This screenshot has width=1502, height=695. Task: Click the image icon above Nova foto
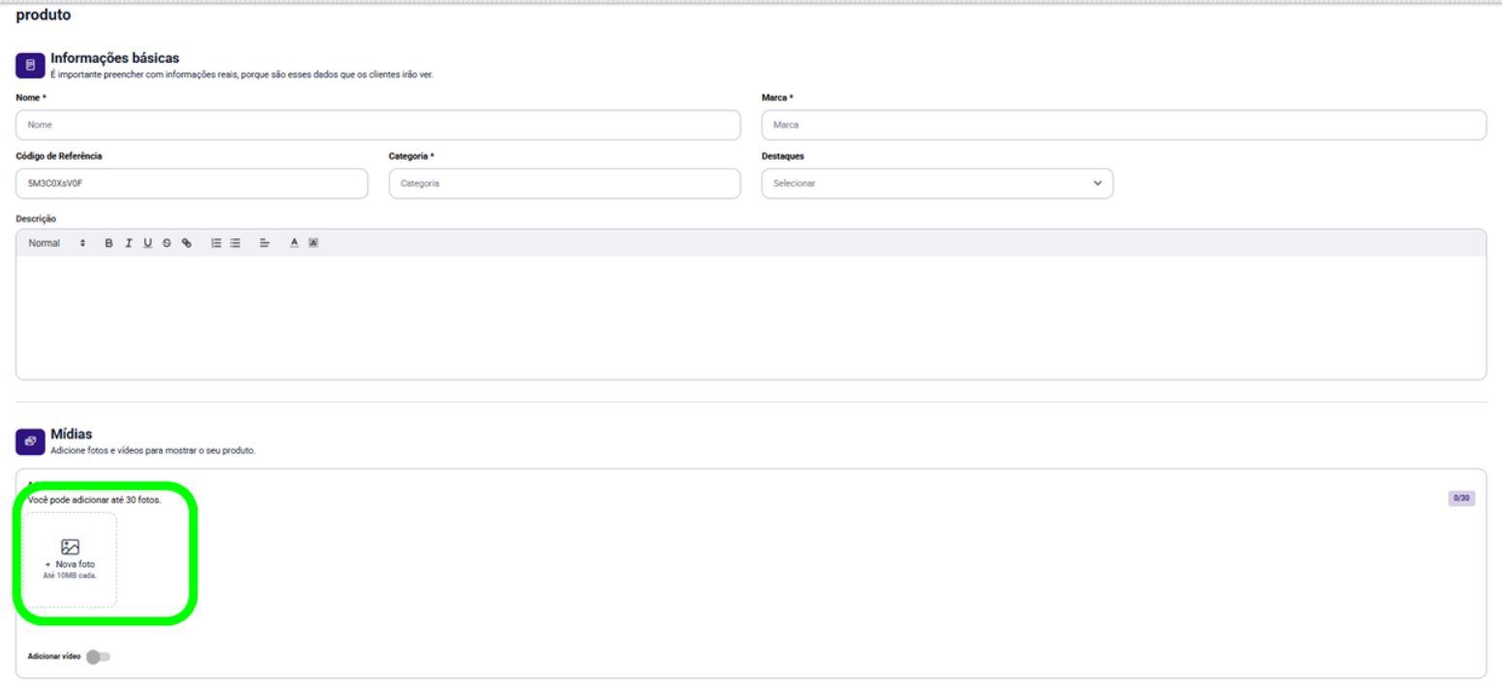click(x=70, y=547)
